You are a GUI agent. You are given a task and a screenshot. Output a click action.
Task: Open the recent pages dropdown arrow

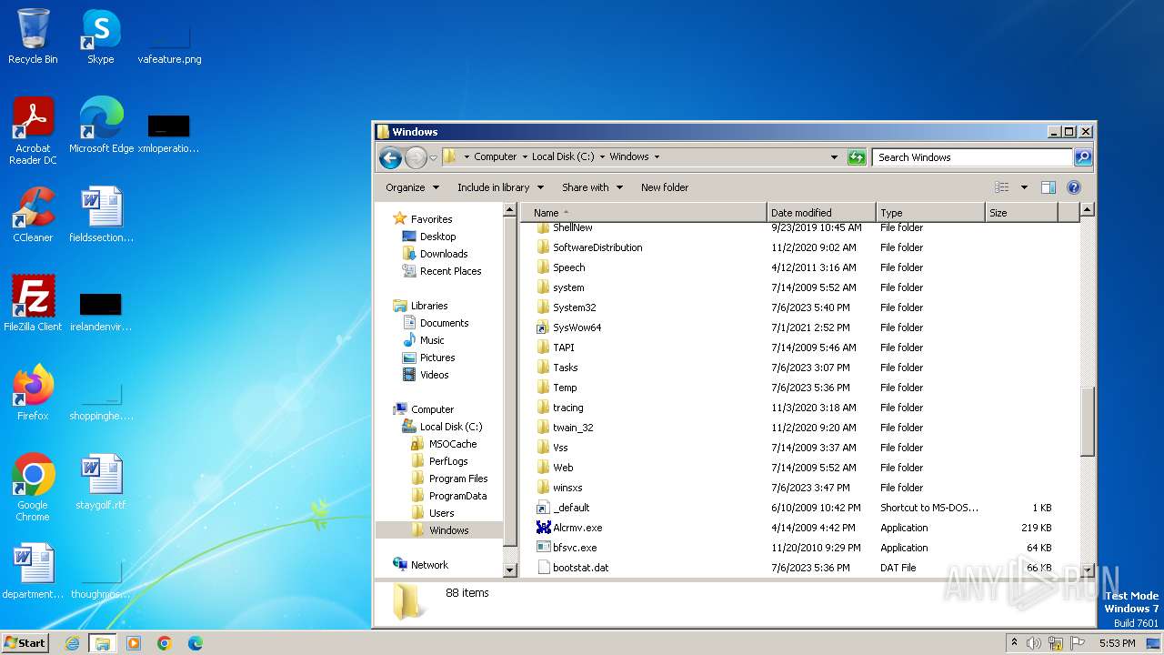(433, 157)
